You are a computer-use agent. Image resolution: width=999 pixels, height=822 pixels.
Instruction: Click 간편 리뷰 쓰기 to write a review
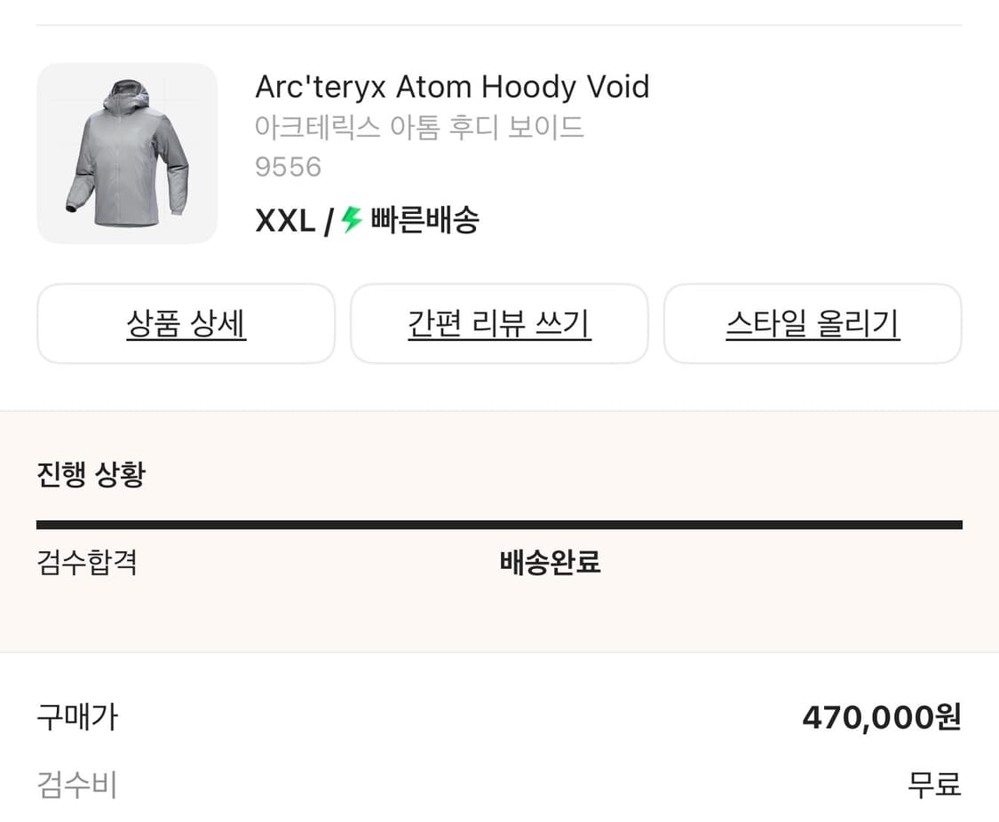[499, 323]
